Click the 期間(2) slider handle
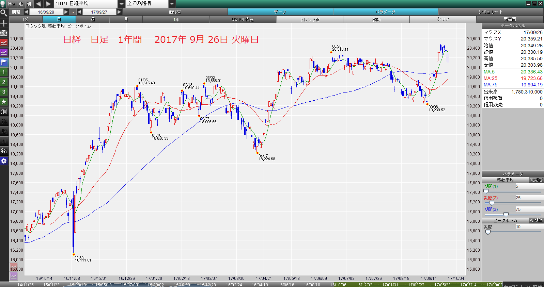The width and height of the screenshot is (544, 287). tap(492, 203)
